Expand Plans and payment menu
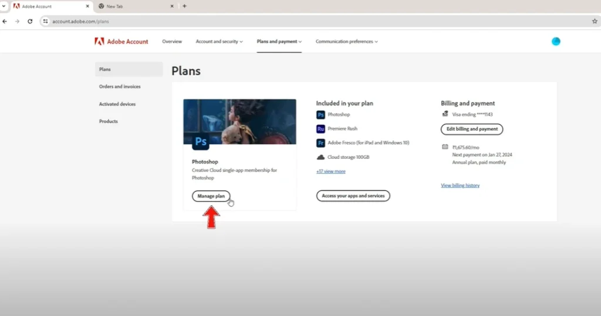This screenshot has height=316, width=601. point(279,42)
